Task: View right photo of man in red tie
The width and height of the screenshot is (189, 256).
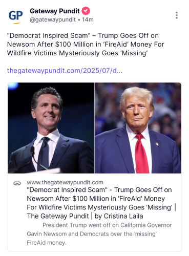Action: tap(138, 128)
